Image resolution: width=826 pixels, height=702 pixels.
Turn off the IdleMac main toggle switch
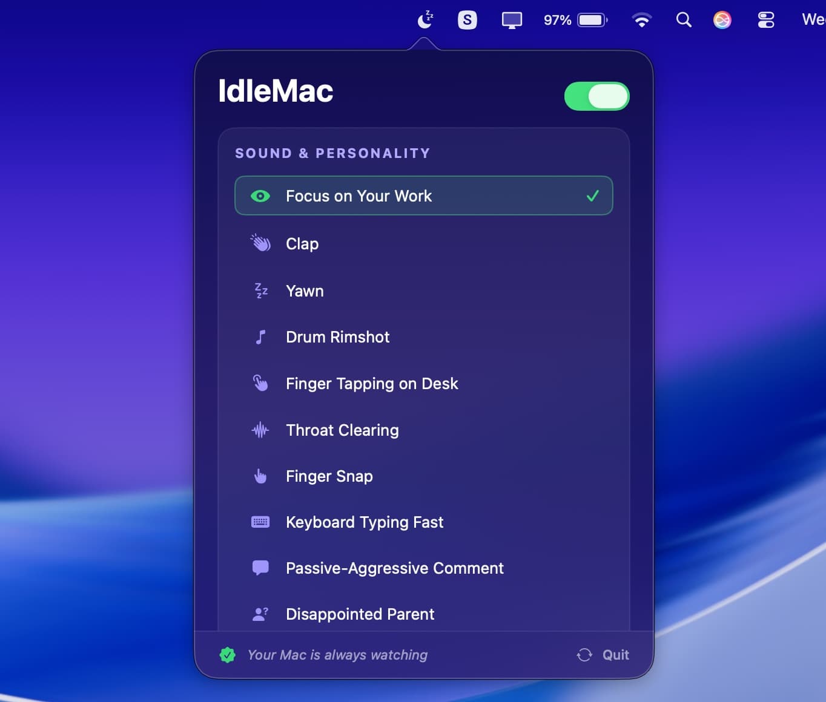(596, 96)
